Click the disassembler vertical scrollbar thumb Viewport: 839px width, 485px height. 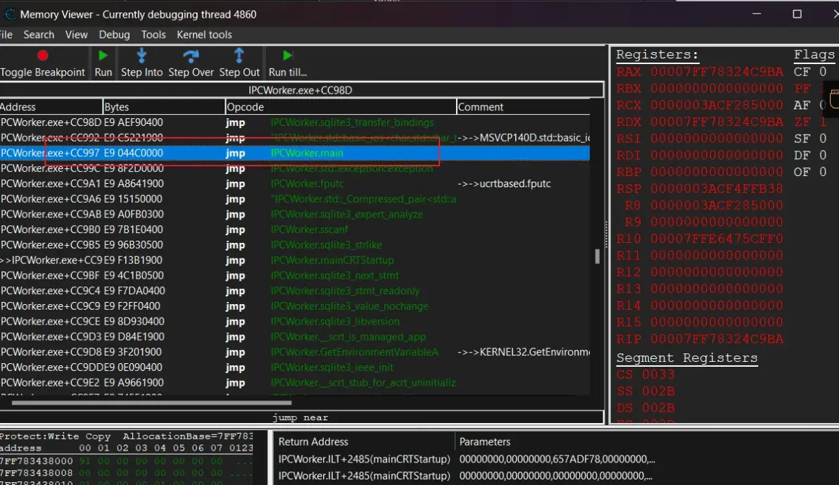click(x=597, y=256)
